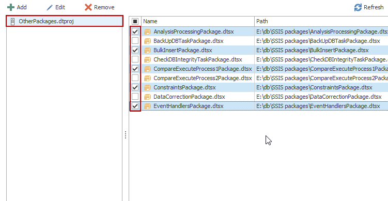Click the package icon of ConstraintsPackage.dtsx

pyautogui.click(x=147, y=87)
